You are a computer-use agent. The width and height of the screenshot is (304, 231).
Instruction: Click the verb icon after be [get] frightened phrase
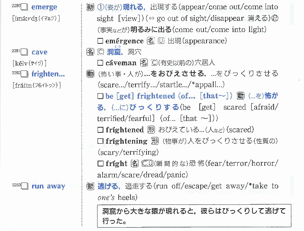pos(241,96)
